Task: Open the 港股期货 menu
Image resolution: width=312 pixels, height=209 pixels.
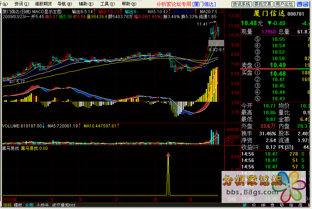Action: point(43,4)
